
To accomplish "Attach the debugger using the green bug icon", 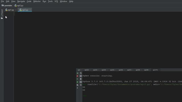I will [x=77, y=82].
